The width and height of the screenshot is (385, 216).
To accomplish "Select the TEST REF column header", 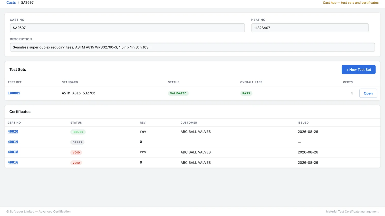I will [15, 82].
